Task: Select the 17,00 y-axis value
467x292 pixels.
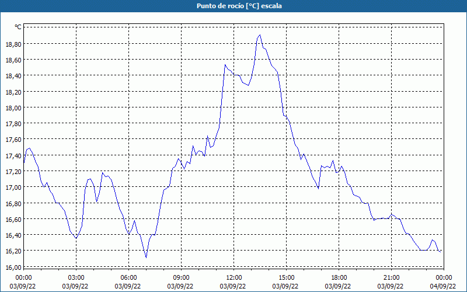Action: pyautogui.click(x=13, y=187)
